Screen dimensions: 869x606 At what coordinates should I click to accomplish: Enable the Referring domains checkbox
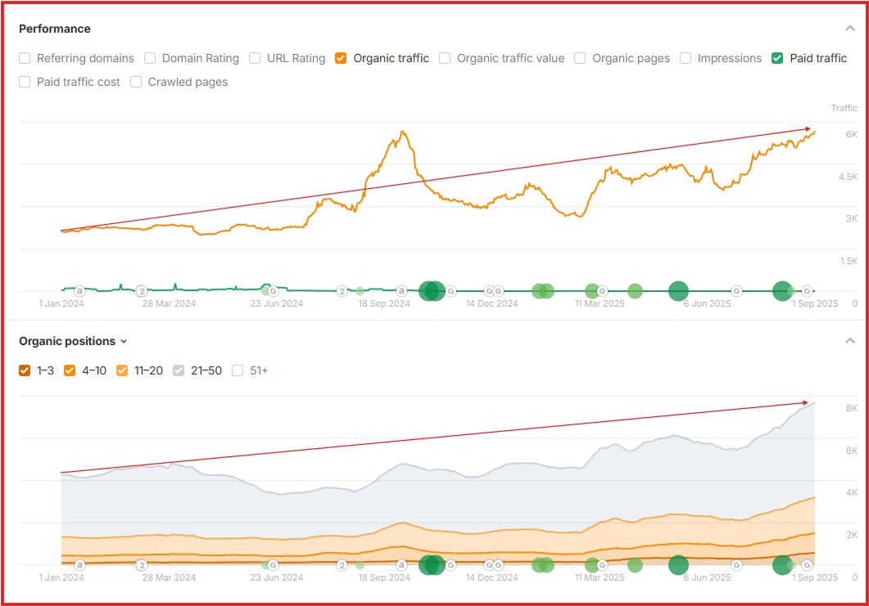25,58
